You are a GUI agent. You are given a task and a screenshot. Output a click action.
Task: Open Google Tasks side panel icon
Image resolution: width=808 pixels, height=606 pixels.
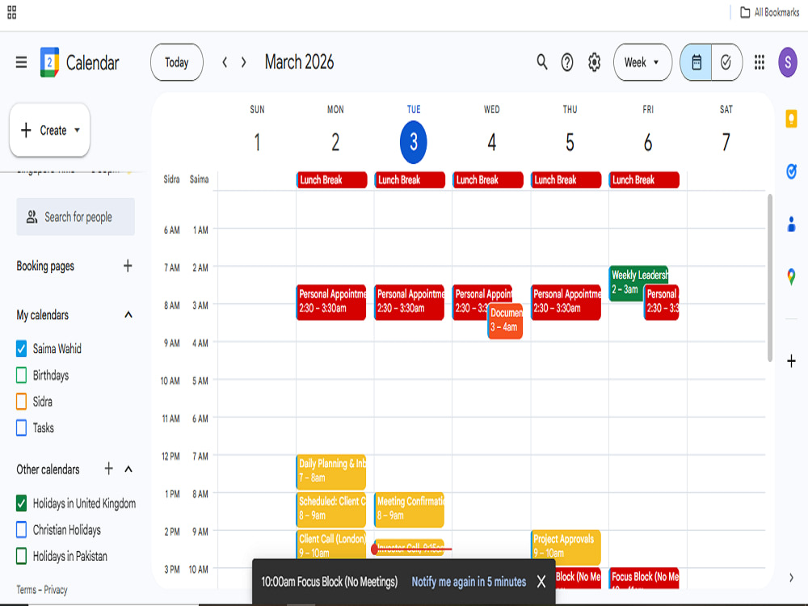coord(791,171)
